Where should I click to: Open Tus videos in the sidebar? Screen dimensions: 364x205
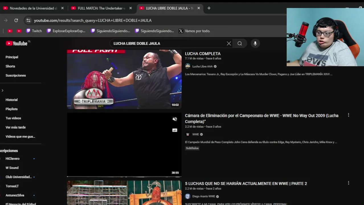click(x=13, y=118)
